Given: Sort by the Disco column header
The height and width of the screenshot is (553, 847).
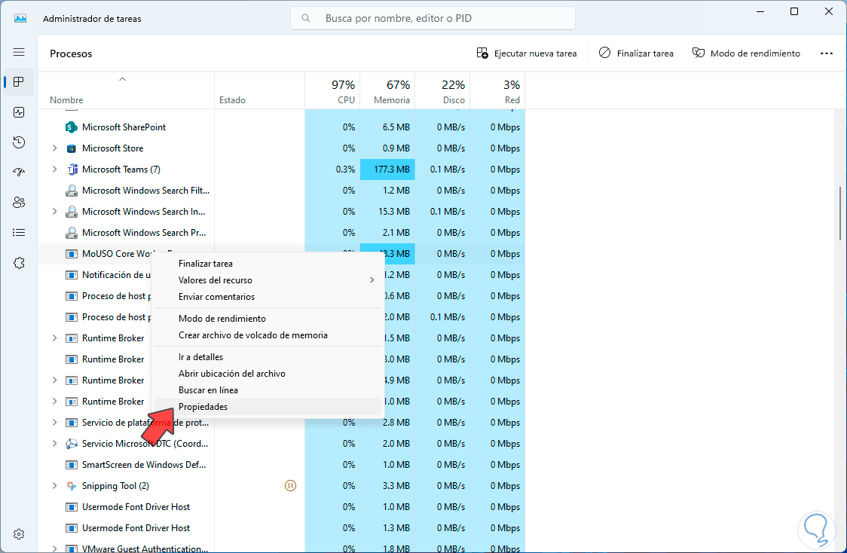Looking at the screenshot, I should click(x=443, y=90).
